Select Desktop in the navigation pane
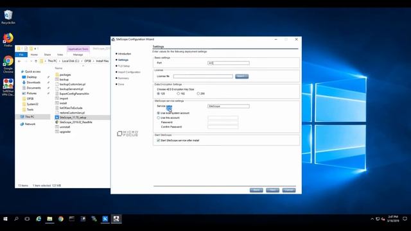Image resolution: width=411 pixels, height=231 pixels. [31, 77]
